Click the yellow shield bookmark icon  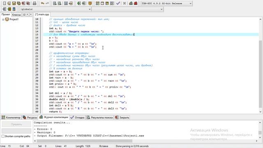pyautogui.click(x=90, y=3)
